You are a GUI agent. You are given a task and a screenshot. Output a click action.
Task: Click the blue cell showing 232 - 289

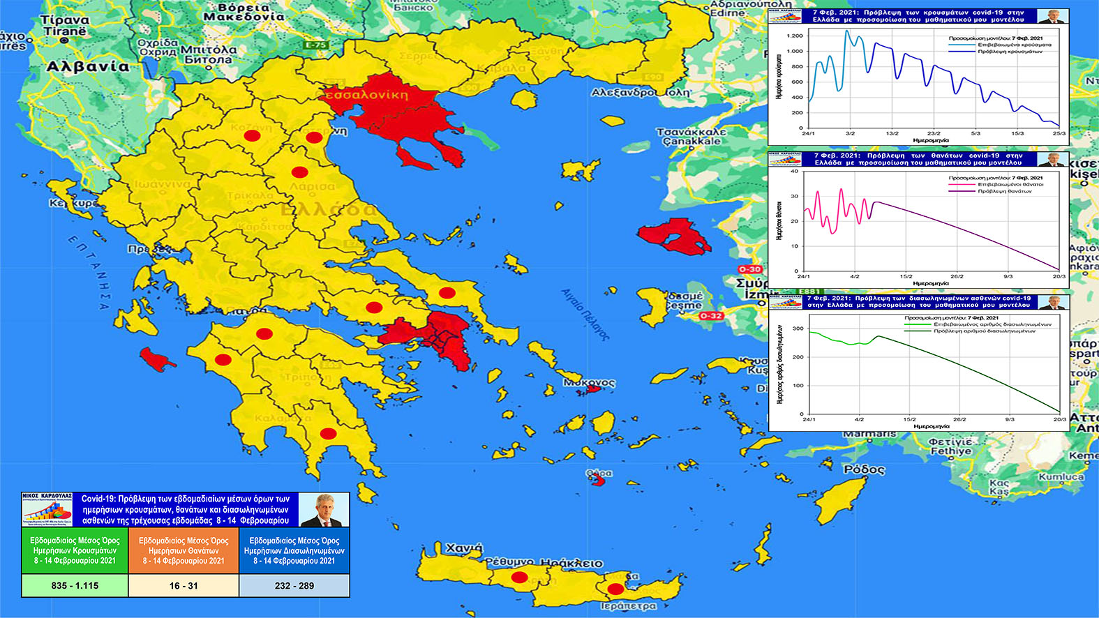click(294, 586)
